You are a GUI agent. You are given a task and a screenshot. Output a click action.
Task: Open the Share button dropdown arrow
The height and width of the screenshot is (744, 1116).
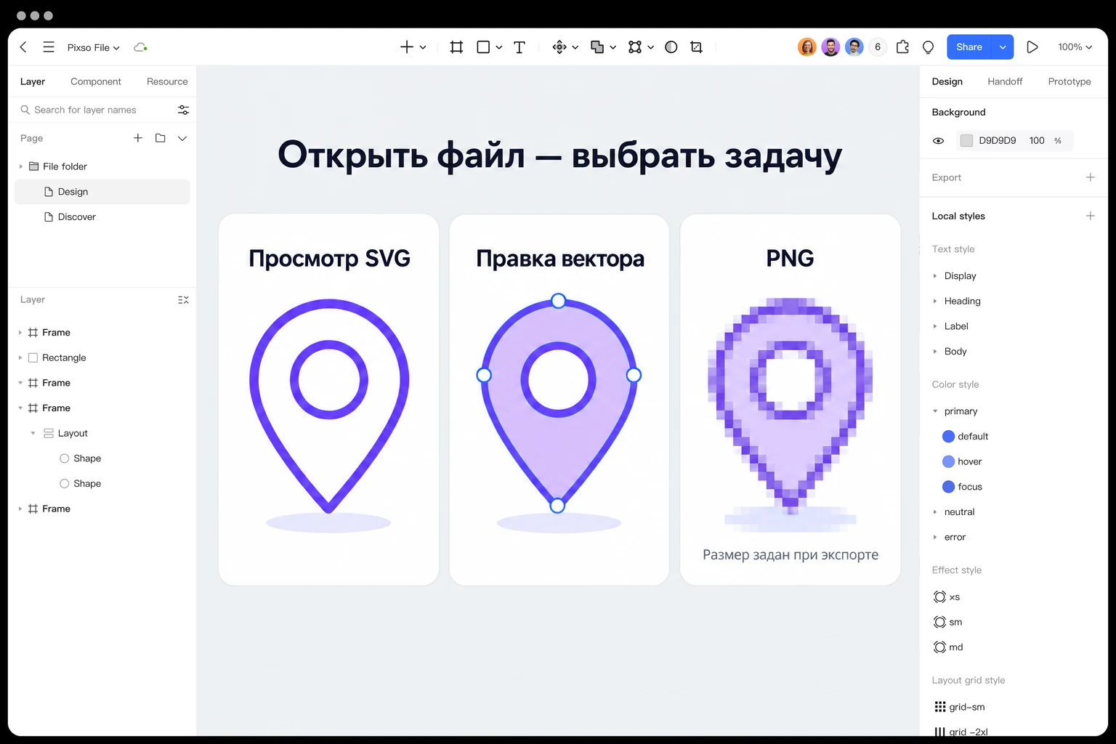click(1003, 47)
